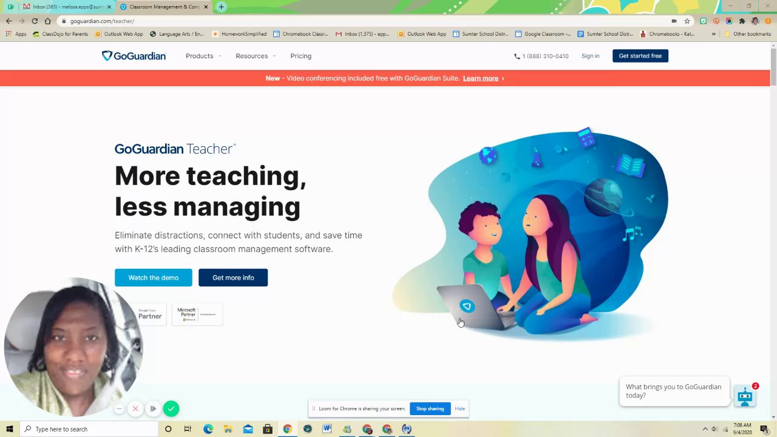
Task: Open the Apps bookmarks shortcut
Action: (16, 34)
